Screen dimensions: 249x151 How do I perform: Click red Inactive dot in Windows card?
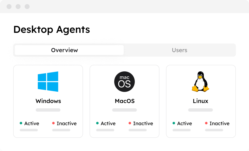point(53,123)
